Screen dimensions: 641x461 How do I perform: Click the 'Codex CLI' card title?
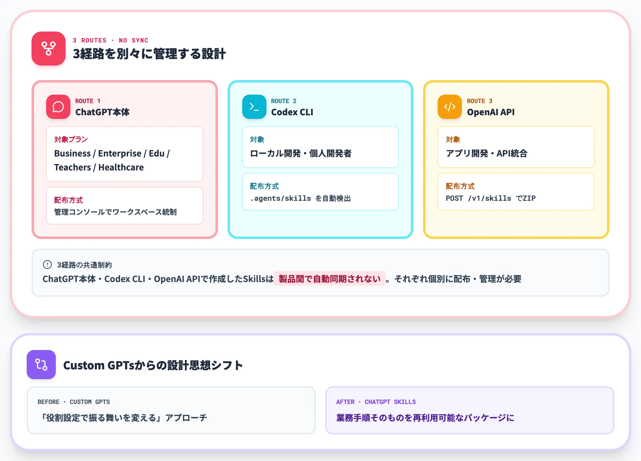tap(292, 112)
